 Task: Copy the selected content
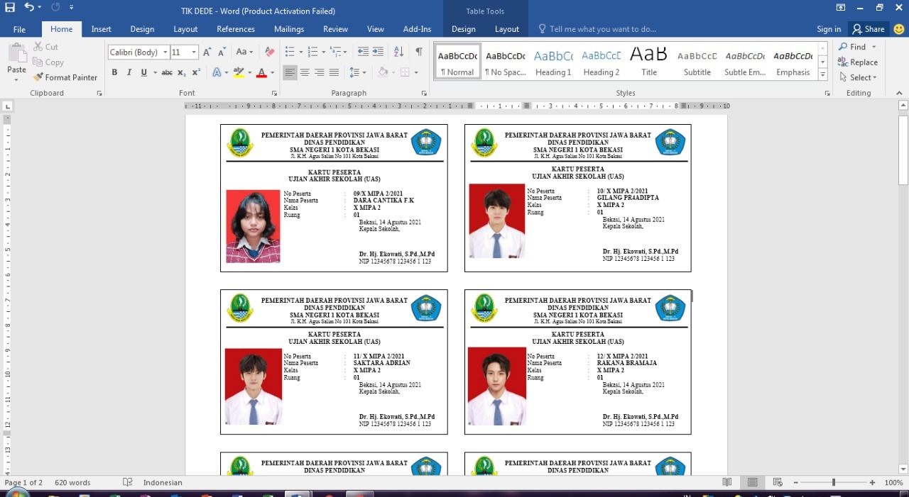point(48,62)
